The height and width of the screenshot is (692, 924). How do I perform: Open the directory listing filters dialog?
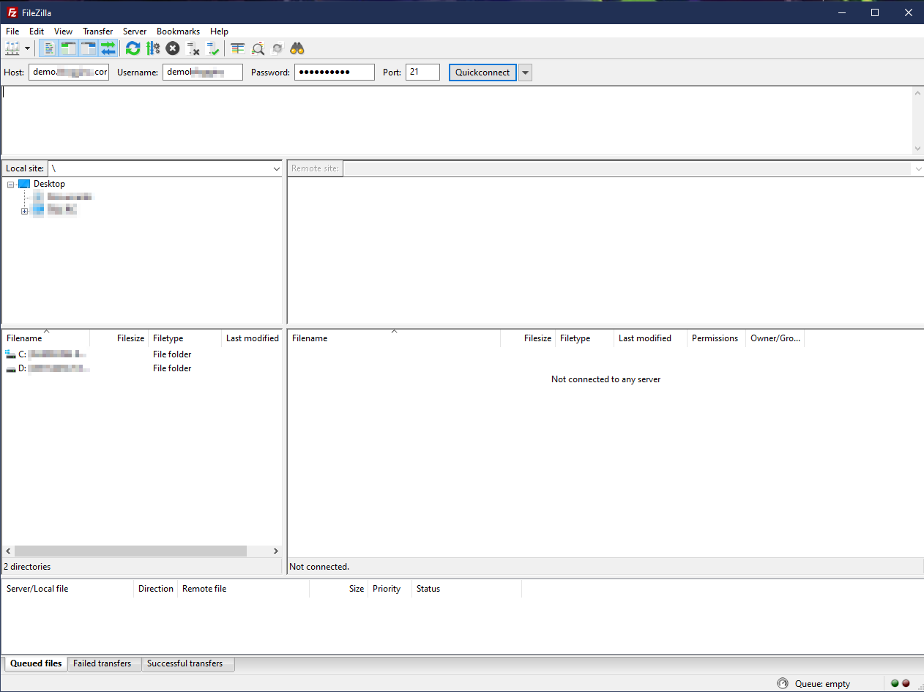pos(238,48)
